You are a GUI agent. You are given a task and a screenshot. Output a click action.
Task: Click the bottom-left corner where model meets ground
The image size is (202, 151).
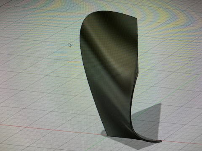tap(108, 135)
